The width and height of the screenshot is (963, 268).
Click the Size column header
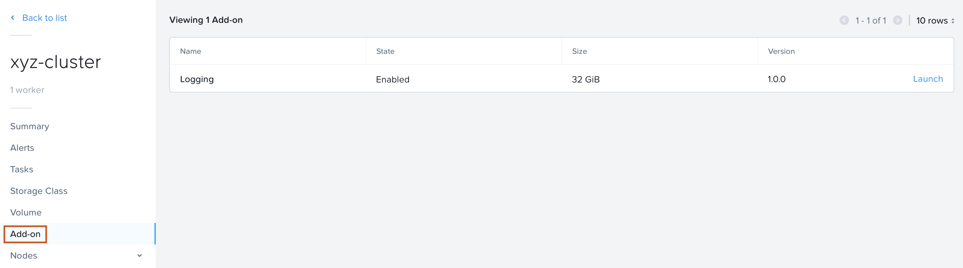click(x=579, y=52)
